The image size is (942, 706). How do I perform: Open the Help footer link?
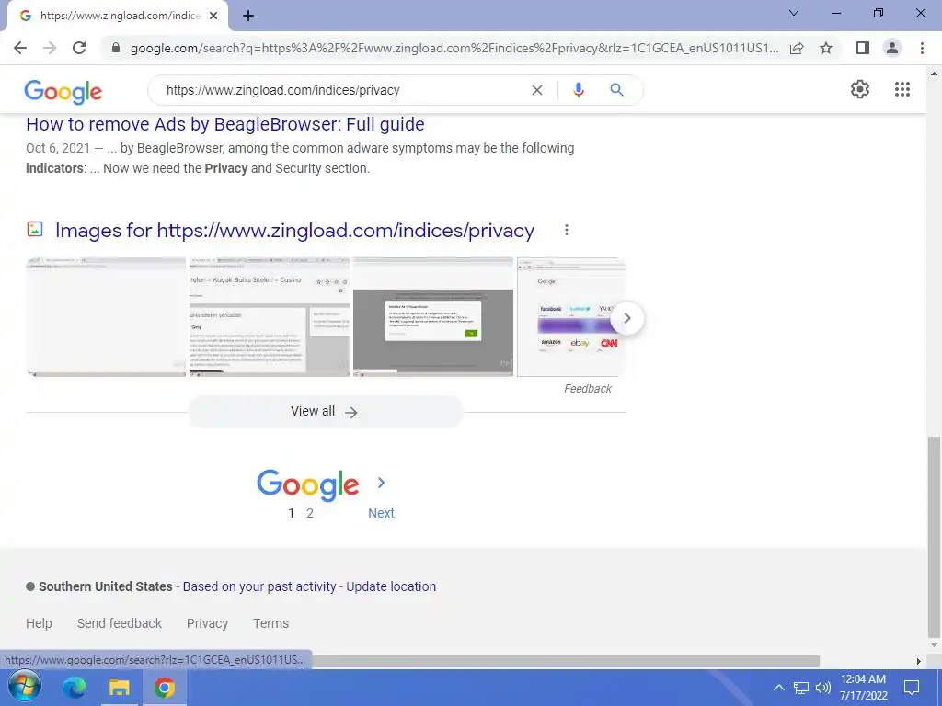tap(39, 623)
